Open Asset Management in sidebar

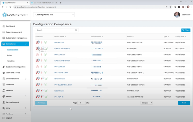tap(14, 32)
